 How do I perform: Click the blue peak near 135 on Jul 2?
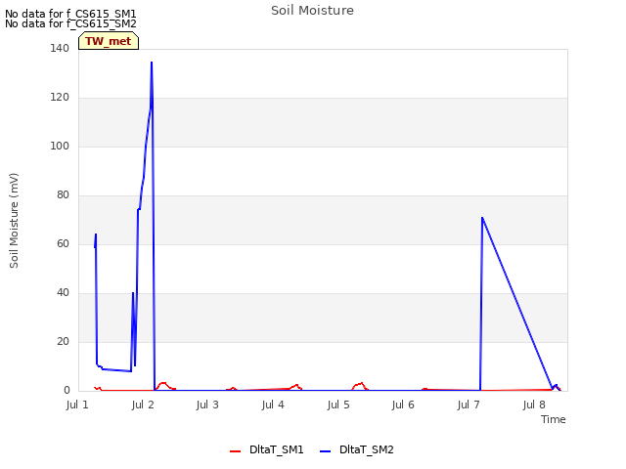152,63
